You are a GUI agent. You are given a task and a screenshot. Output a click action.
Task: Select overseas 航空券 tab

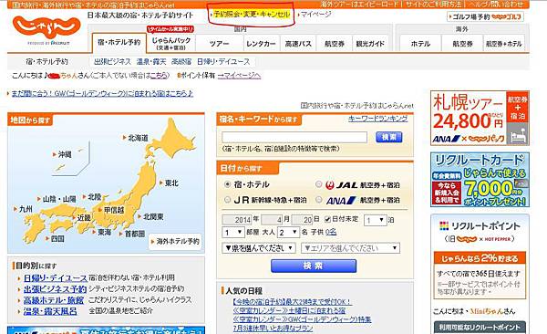[462, 44]
